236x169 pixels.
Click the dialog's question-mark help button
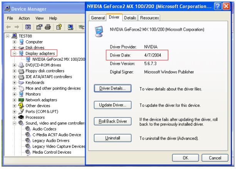pyautogui.click(x=218, y=7)
